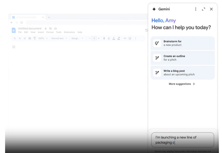Select Brainstorm for a new product suggestion
The image size is (222, 153).
tap(183, 43)
